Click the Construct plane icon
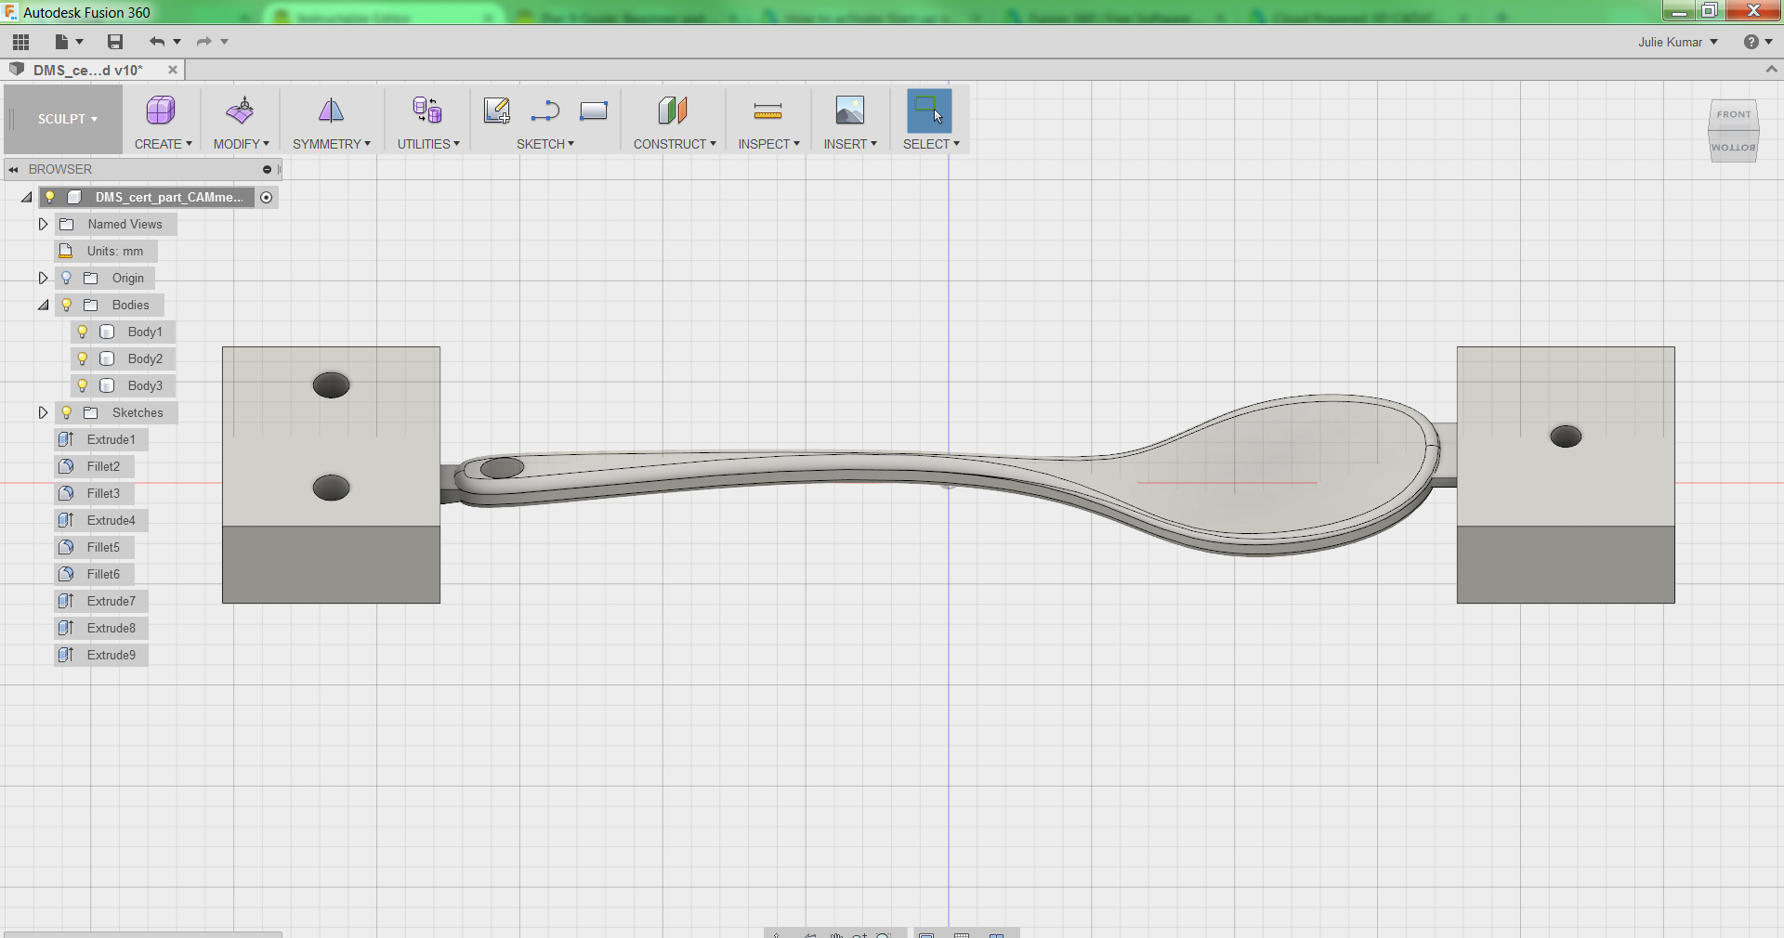 [x=673, y=111]
